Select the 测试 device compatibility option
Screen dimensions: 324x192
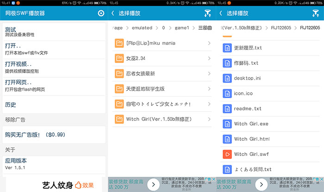tap(54, 32)
